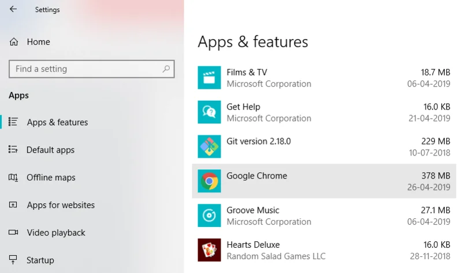Click the Apps & features page heading
This screenshot has height=273, width=462.
pyautogui.click(x=253, y=42)
